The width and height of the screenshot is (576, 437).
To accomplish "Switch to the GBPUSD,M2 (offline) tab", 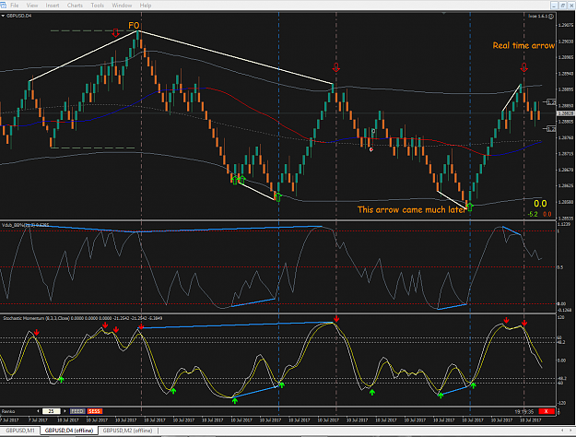I will coord(127,431).
